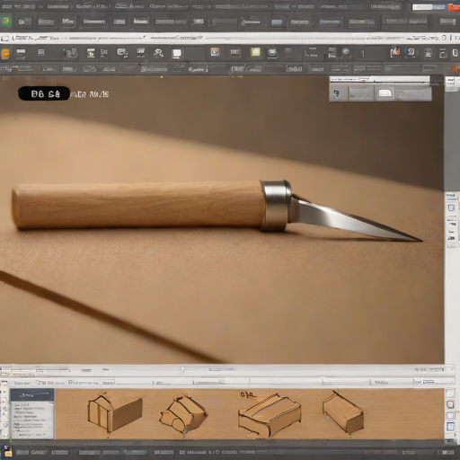Click the white rectangle icon in the floating panel
The height and width of the screenshot is (460, 460).
point(385,93)
